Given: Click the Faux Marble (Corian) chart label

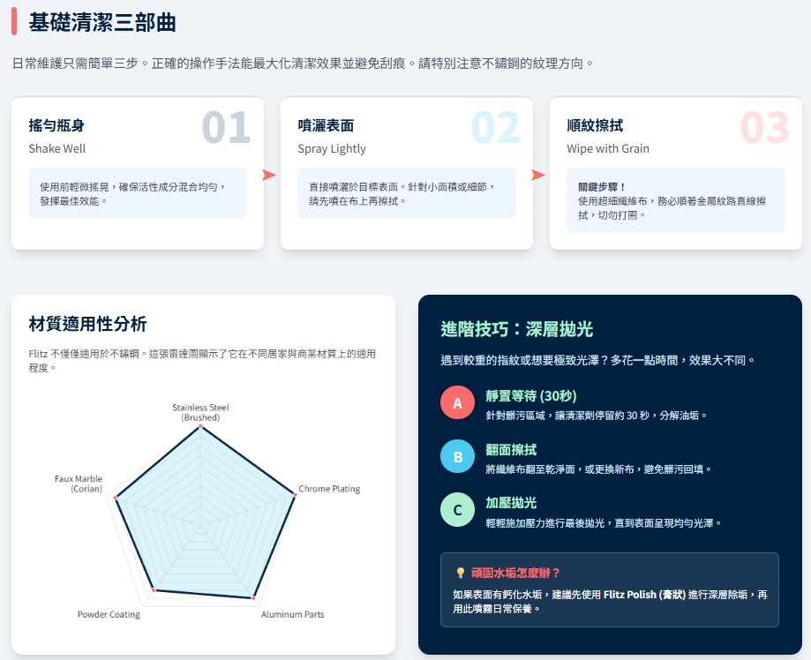Looking at the screenshot, I should pos(79,484).
